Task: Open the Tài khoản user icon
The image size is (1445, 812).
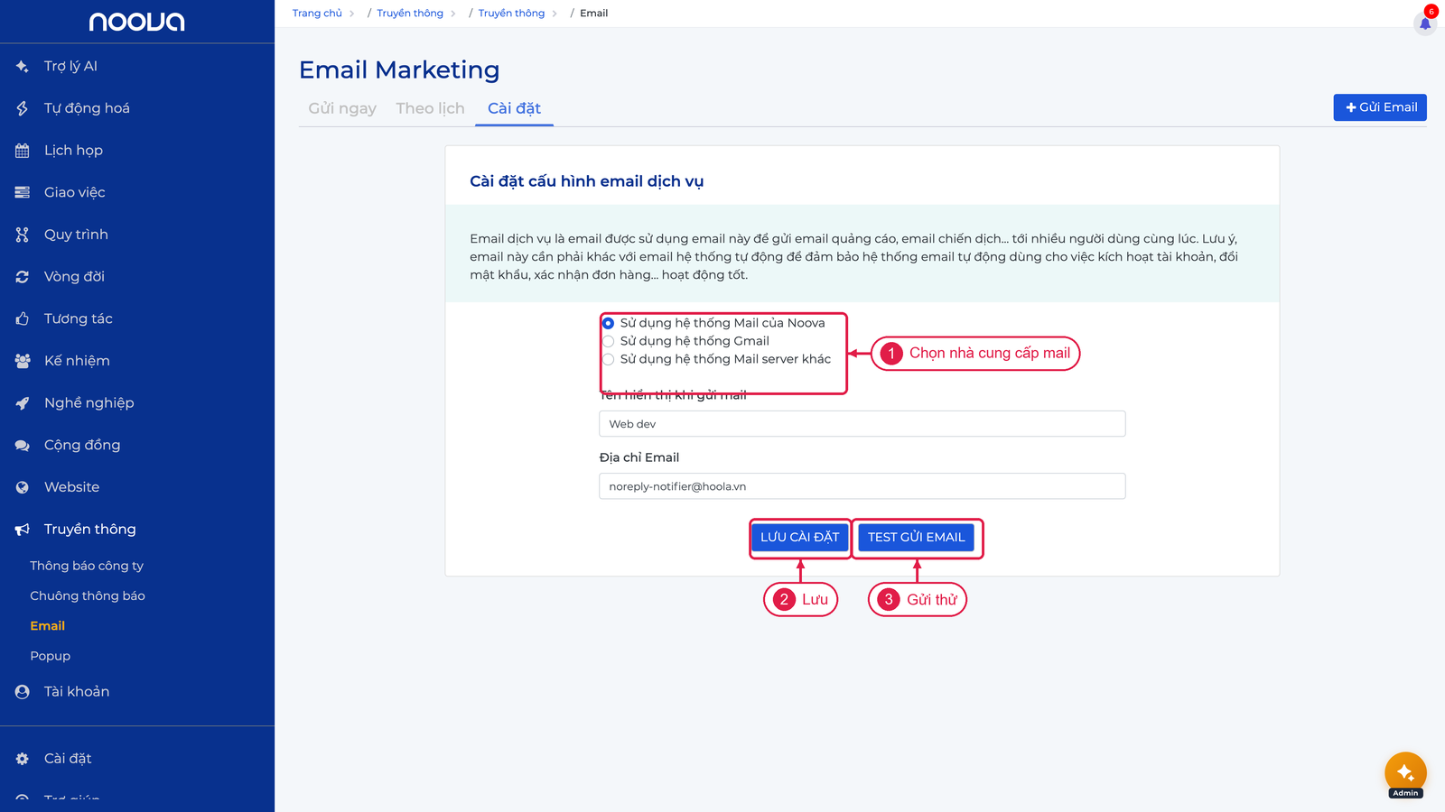Action: coord(23,692)
